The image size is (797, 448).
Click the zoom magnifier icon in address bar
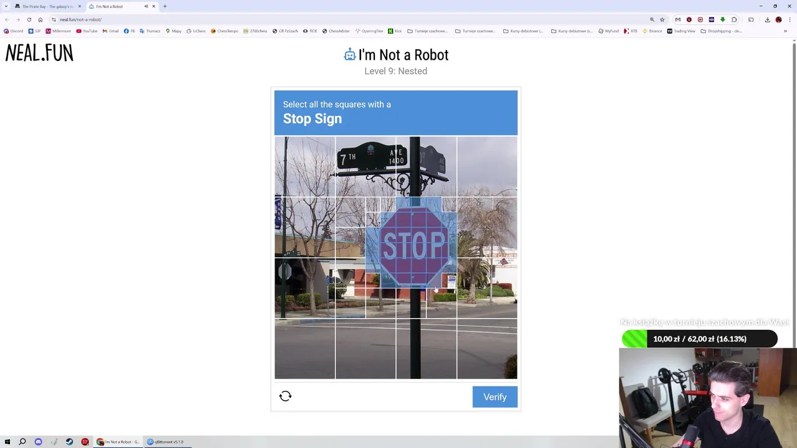tap(652, 19)
